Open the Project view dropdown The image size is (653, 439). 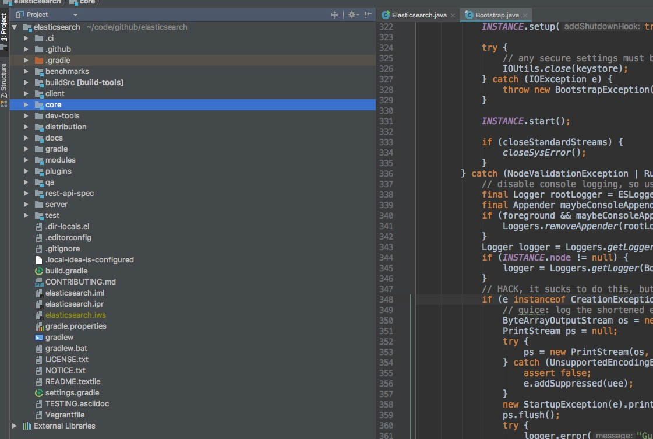(x=75, y=15)
